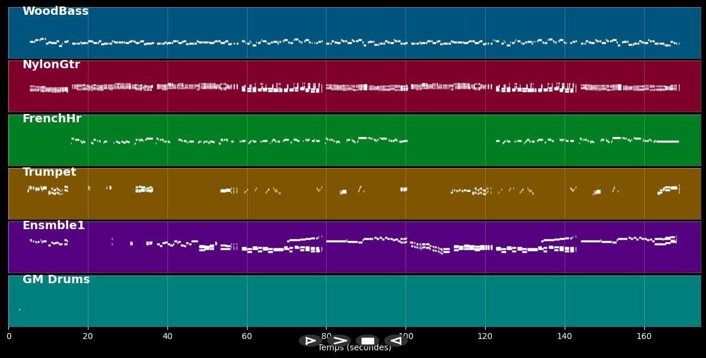The width and height of the screenshot is (706, 358).
Task: Click the 120 second tick label
Action: pos(485,337)
